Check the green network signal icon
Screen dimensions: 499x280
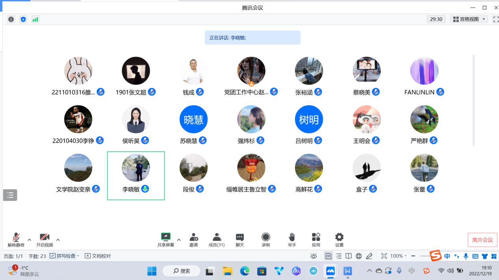35,19
